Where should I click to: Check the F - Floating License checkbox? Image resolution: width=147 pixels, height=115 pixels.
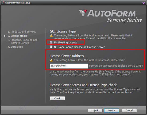click(x=51, y=42)
